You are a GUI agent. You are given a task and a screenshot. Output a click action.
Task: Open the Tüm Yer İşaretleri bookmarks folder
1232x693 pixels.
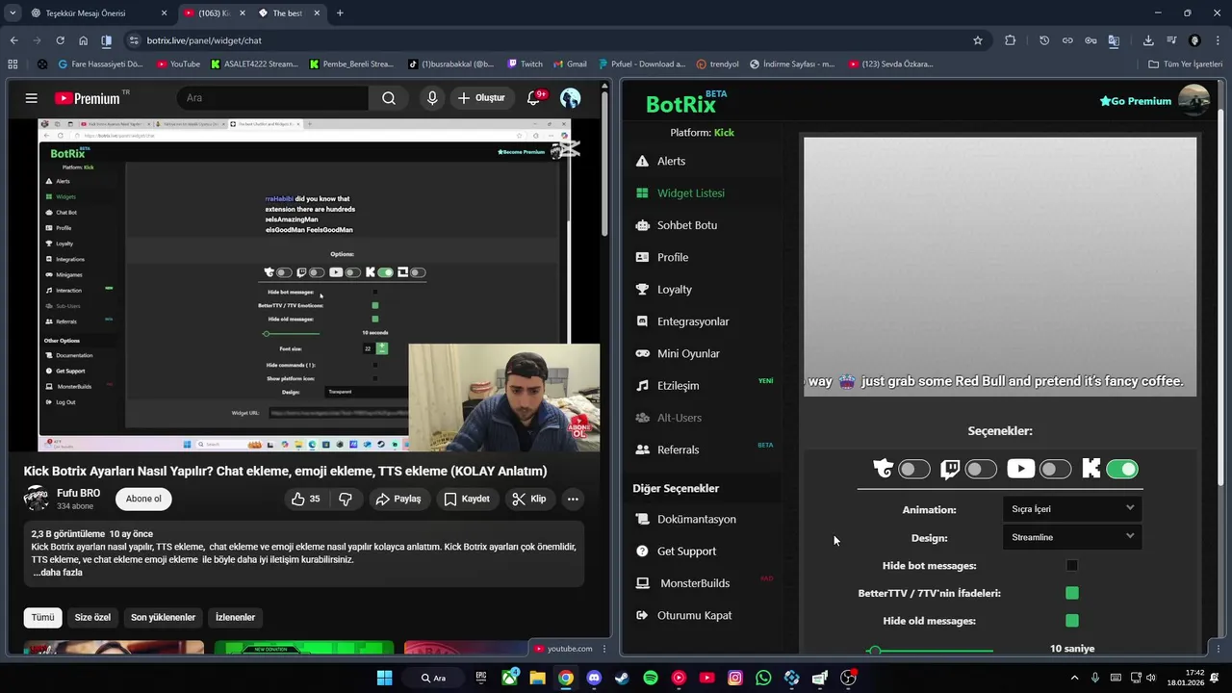1185,64
